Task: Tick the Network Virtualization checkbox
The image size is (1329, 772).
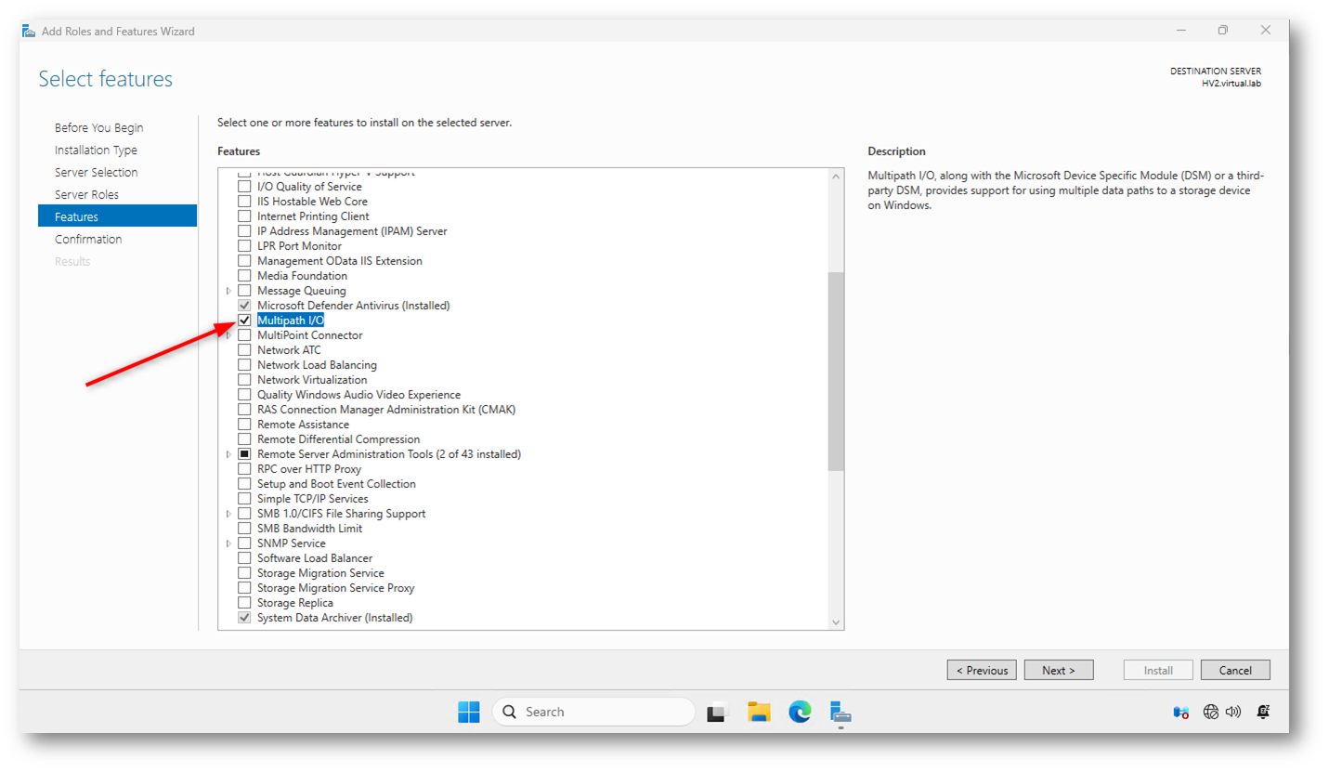Action: point(244,380)
